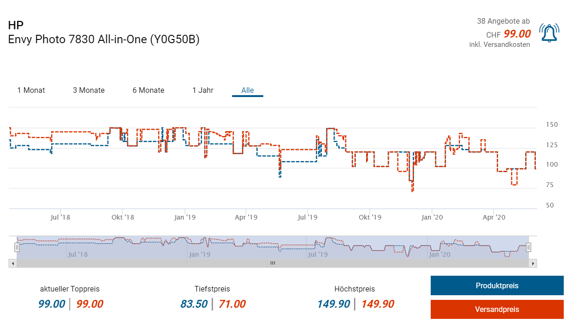Click the blue aktueller Toppreis 99.00 value
Image resolution: width=567 pixels, height=324 pixels.
pyautogui.click(x=52, y=305)
